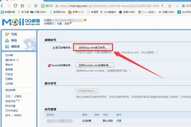This screenshot has width=191, height=127.
Task: Click the browser back arrow
Action: [2, 6]
